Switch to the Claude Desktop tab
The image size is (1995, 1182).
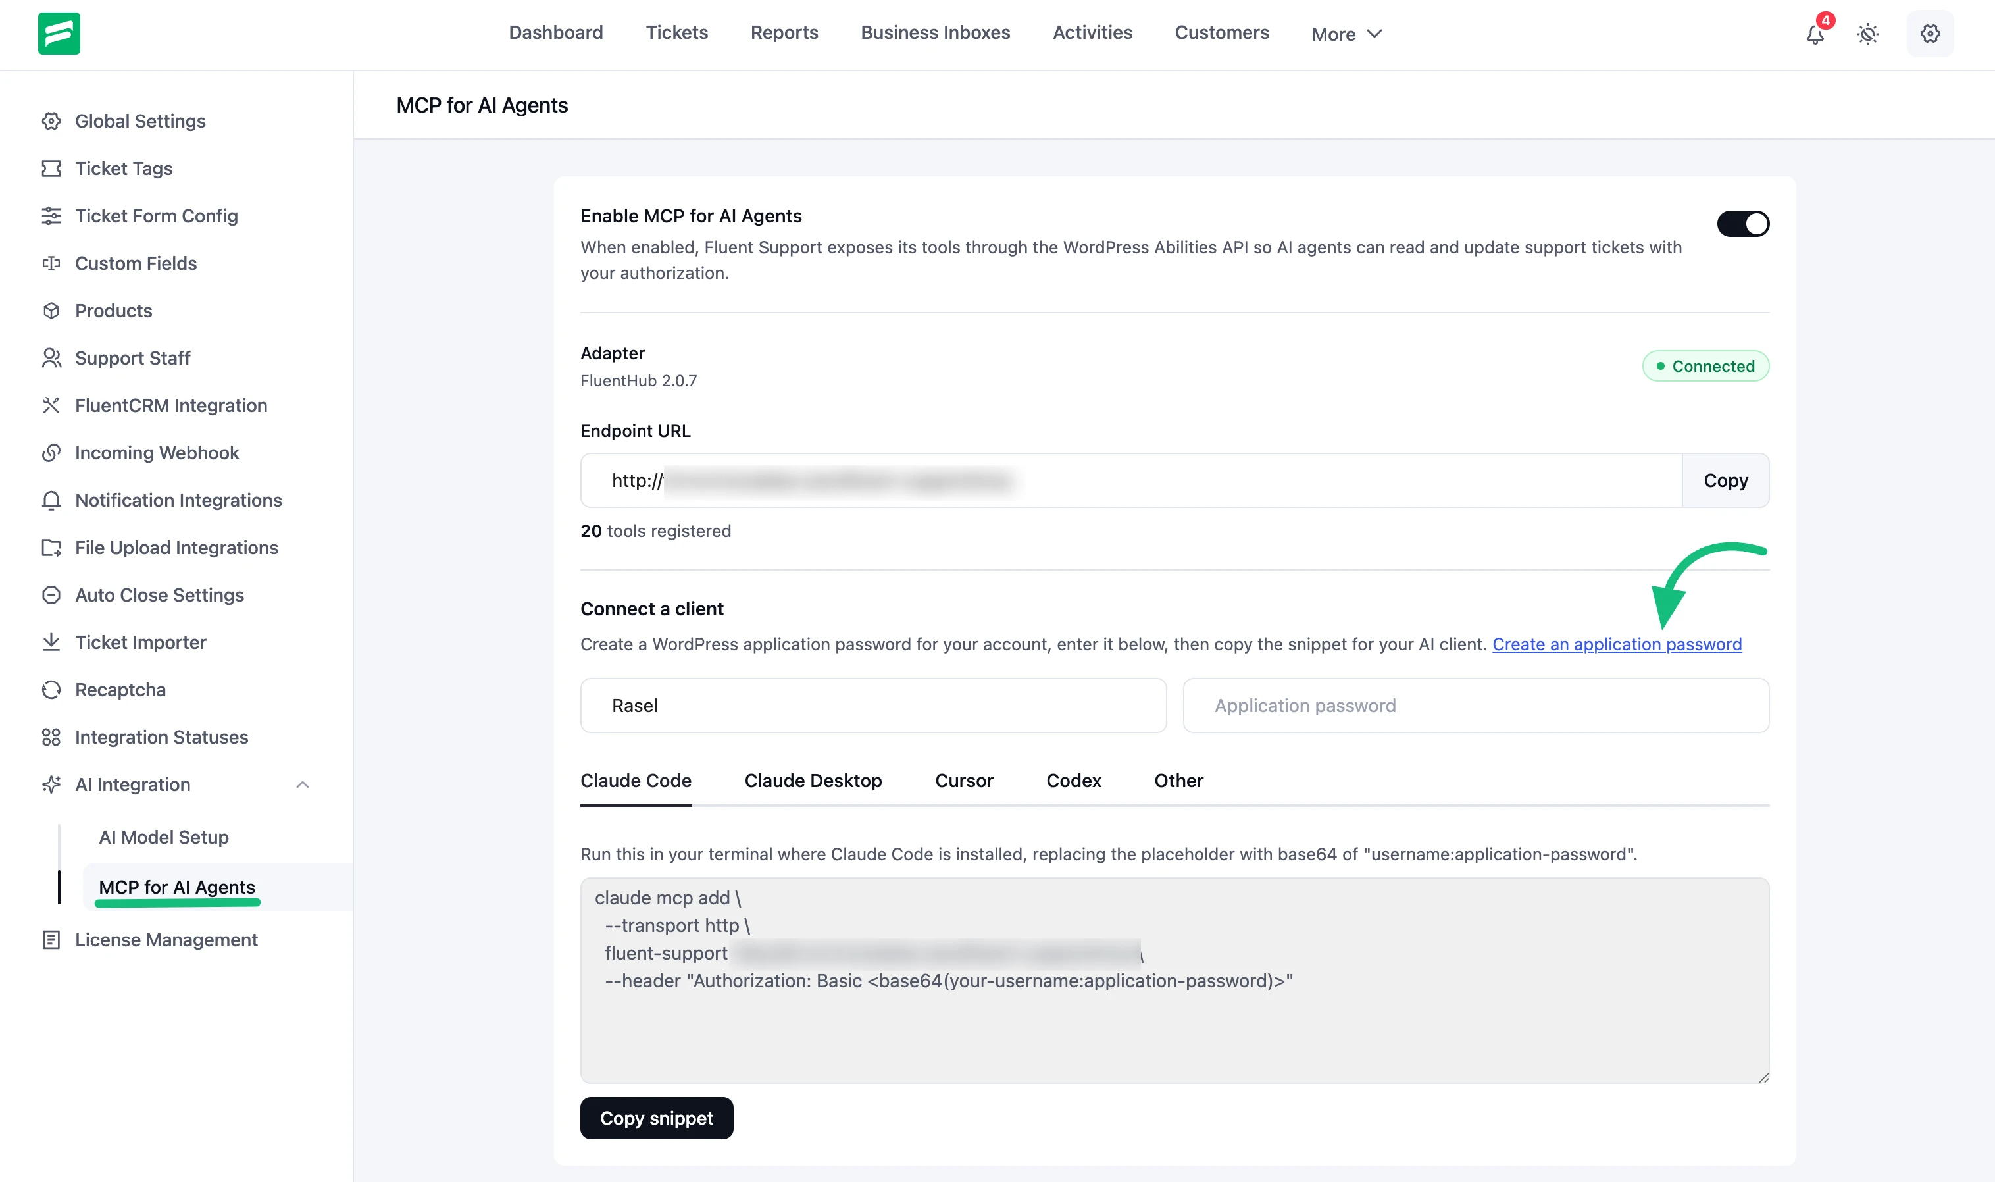pyautogui.click(x=813, y=781)
